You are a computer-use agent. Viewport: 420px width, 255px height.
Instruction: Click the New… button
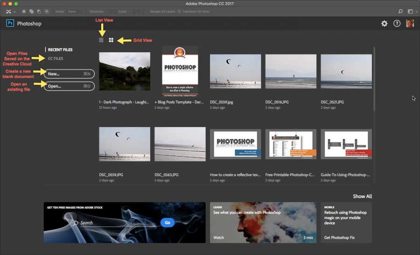(x=69, y=74)
